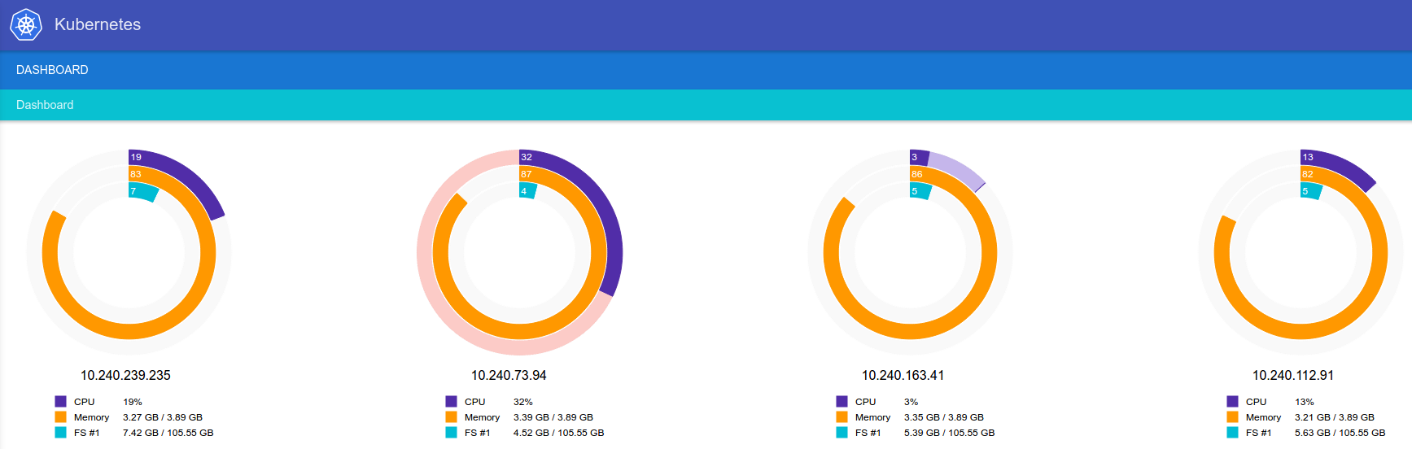
Task: Click CPU legend swatch for node 10.240.163.41
Action: 842,402
